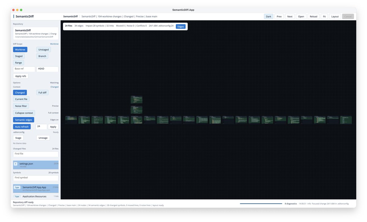Disable Semantic edges
Image resolution: width=367 pixels, height=222 pixels.
[24, 120]
